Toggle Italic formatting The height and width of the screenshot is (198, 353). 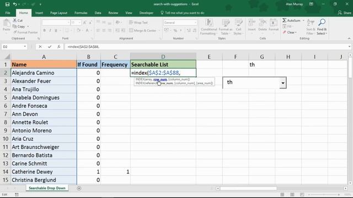coord(50,30)
